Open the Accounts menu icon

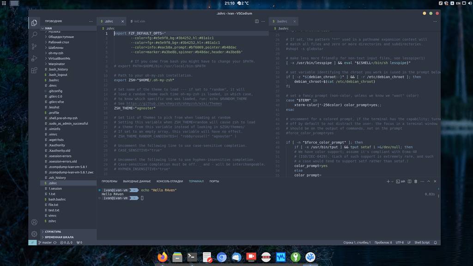[34, 222]
